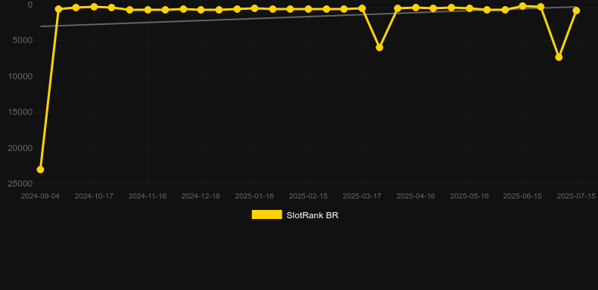Image resolution: width=598 pixels, height=290 pixels.
Task: Click the 2024-12-16 x-axis date label
Action: 201,196
